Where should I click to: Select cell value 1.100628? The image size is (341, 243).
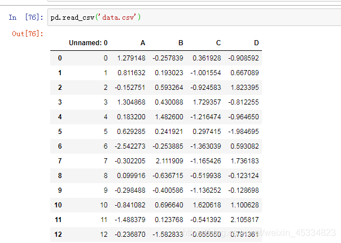(244, 205)
